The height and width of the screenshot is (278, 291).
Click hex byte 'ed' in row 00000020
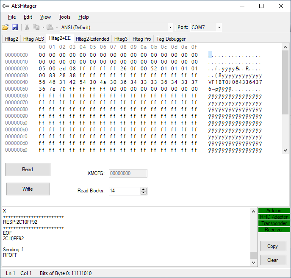pyautogui.click(x=62, y=69)
